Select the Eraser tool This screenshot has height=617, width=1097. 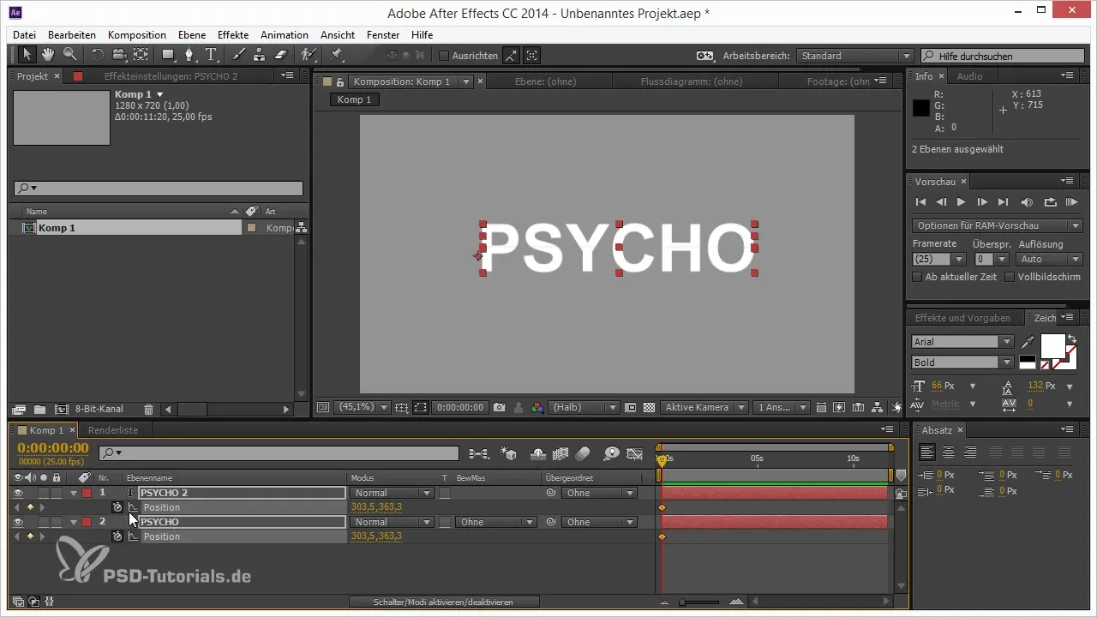(281, 55)
